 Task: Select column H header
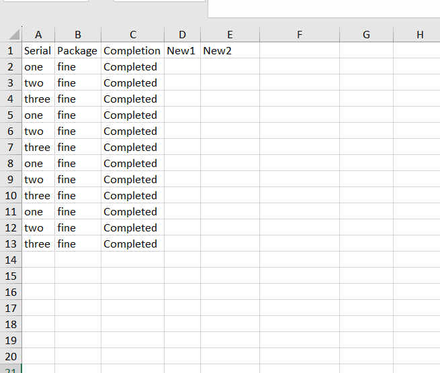coord(420,35)
